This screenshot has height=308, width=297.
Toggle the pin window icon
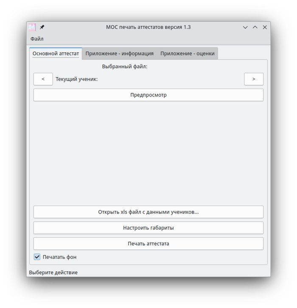point(42,27)
